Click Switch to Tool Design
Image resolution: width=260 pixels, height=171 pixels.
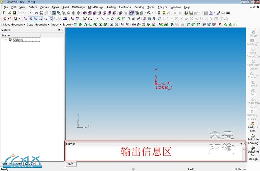[x=253, y=153]
